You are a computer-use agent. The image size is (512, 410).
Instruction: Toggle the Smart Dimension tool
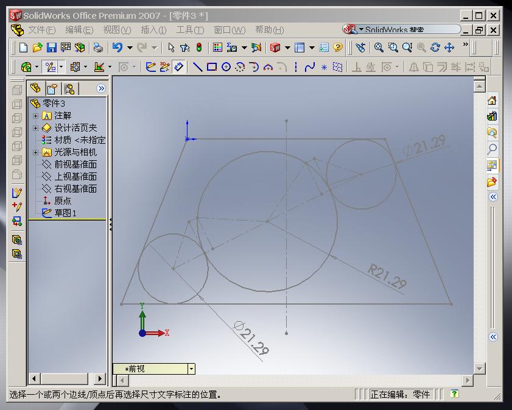[x=178, y=67]
